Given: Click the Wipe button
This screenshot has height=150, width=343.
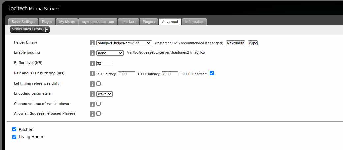Looking at the screenshot, I should tap(253, 43).
